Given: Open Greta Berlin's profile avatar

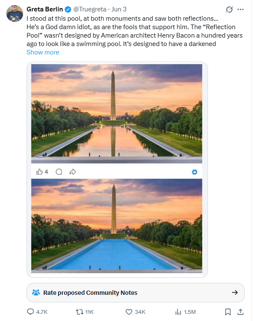Looking at the screenshot, I should 15,14.
